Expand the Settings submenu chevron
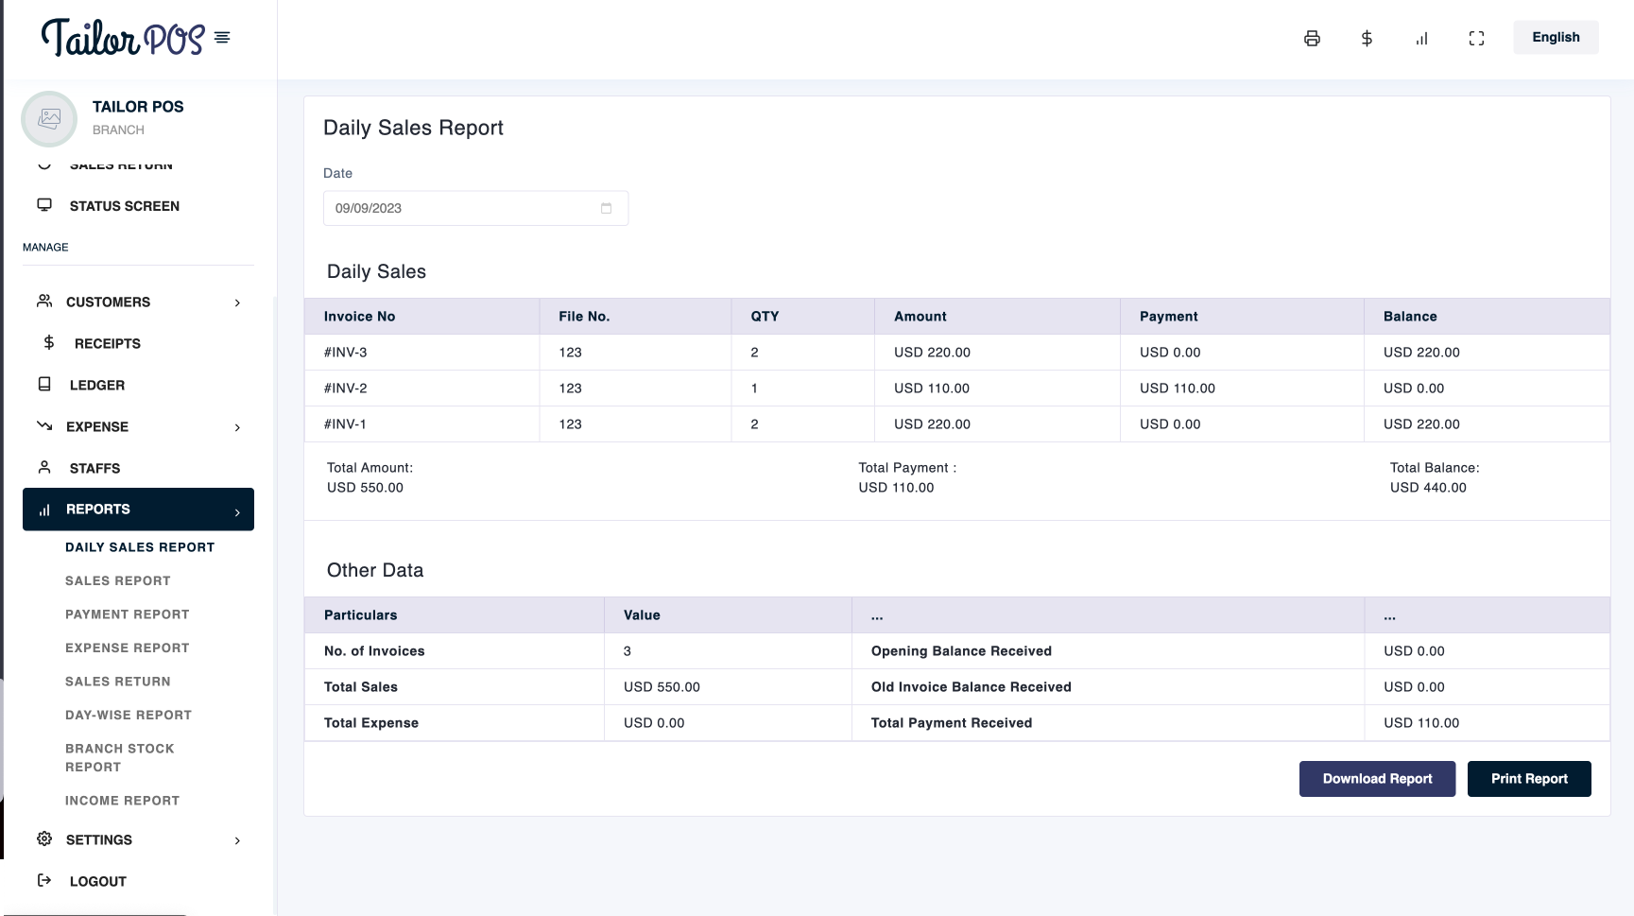This screenshot has height=916, width=1634. pos(237,840)
